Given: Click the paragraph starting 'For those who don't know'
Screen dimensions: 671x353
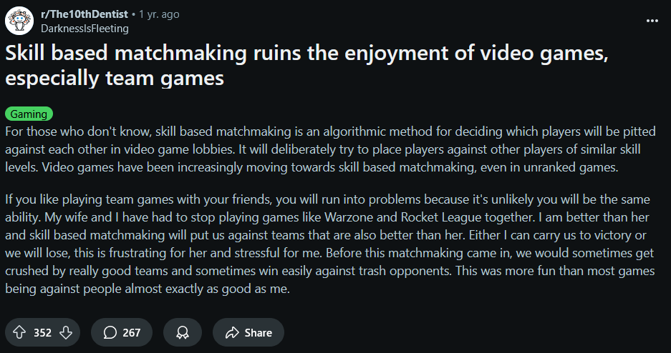Looking at the screenshot, I should (x=330, y=149).
